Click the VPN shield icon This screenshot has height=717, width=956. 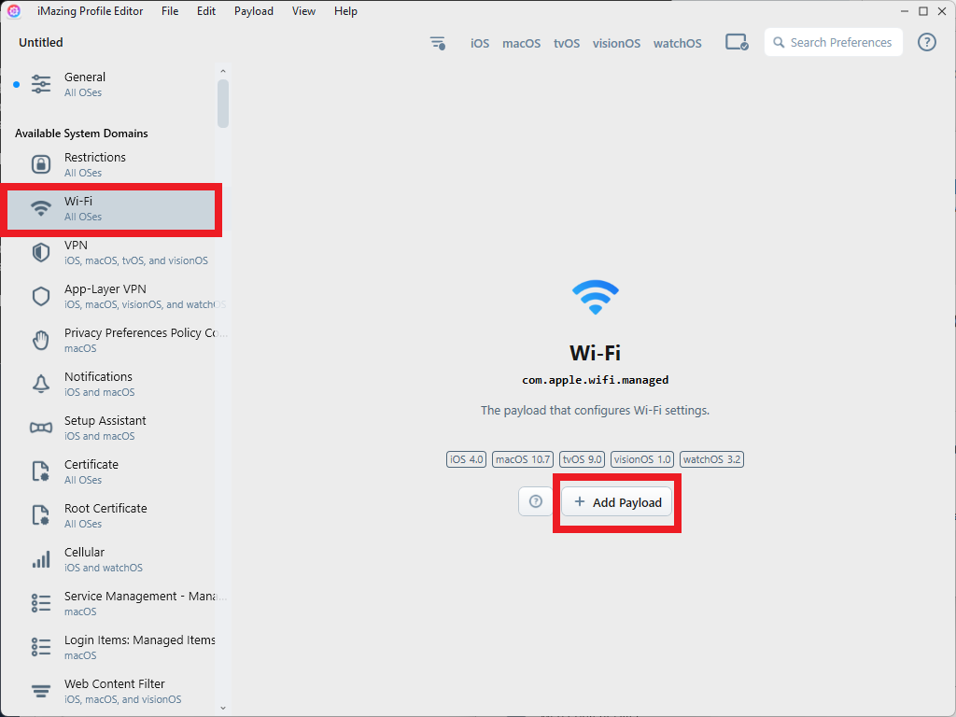(41, 252)
